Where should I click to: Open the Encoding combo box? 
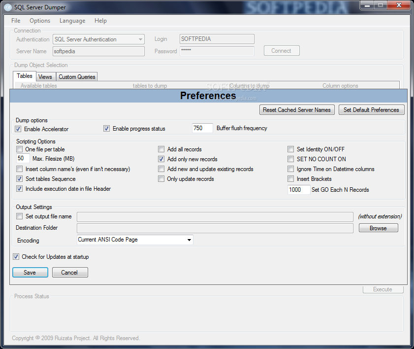click(x=135, y=240)
